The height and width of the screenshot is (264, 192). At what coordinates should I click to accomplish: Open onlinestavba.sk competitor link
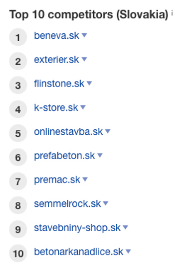68,132
